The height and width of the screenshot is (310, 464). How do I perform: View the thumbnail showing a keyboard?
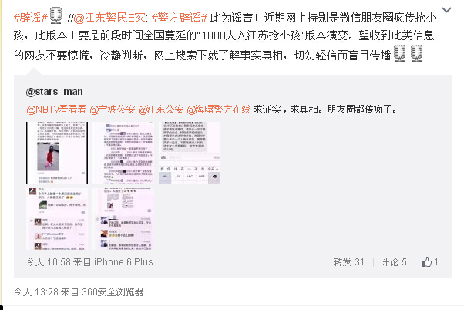pyautogui.click(x=190, y=153)
